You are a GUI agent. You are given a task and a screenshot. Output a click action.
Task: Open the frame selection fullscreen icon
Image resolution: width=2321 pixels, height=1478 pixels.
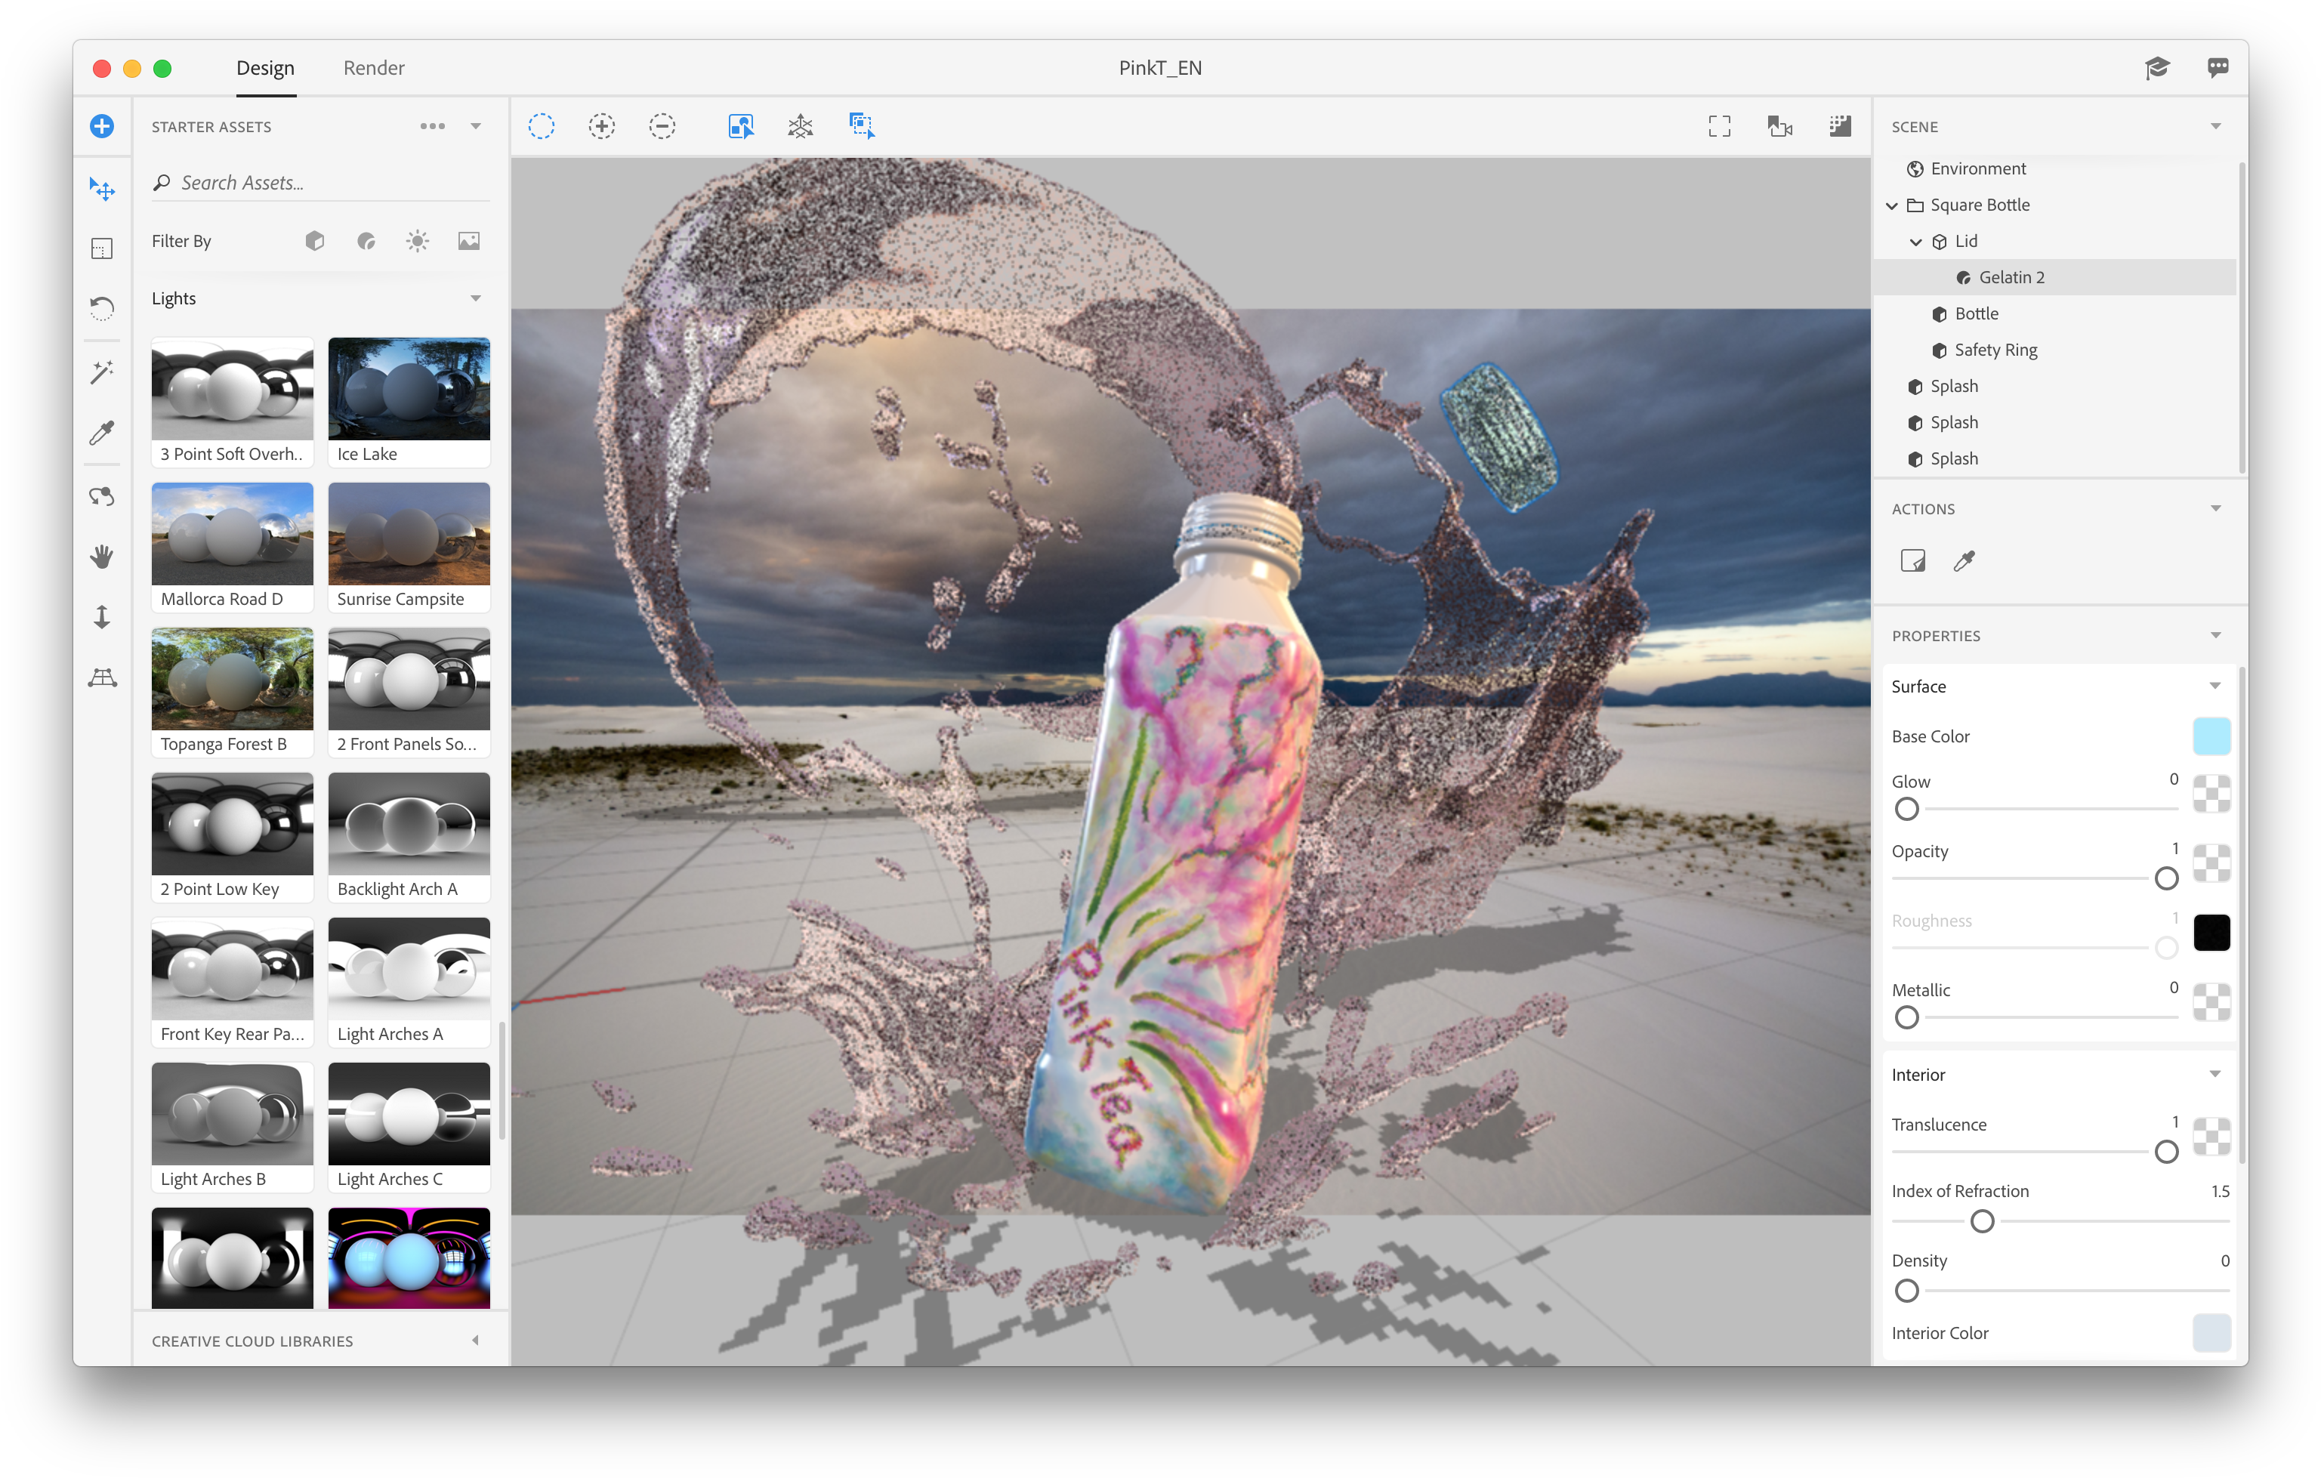point(1720,126)
